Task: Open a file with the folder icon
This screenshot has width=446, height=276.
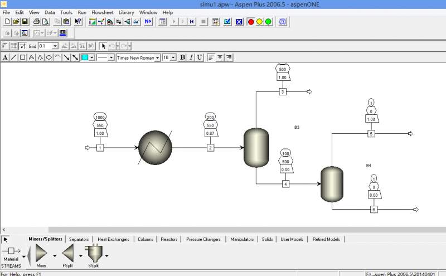Action: coord(16,22)
